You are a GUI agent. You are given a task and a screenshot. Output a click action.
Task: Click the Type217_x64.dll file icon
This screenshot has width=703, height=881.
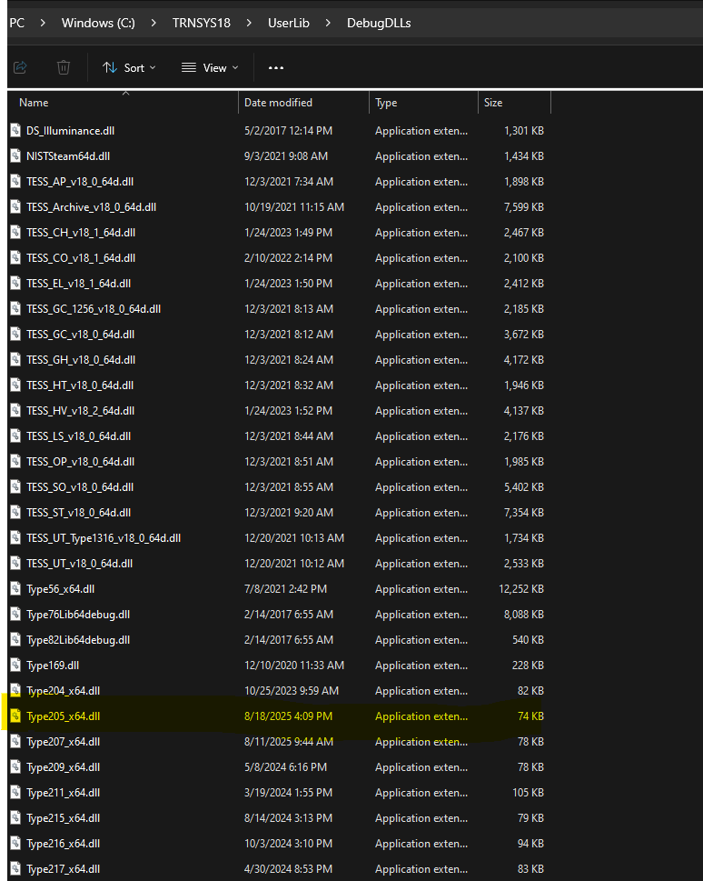(15, 869)
